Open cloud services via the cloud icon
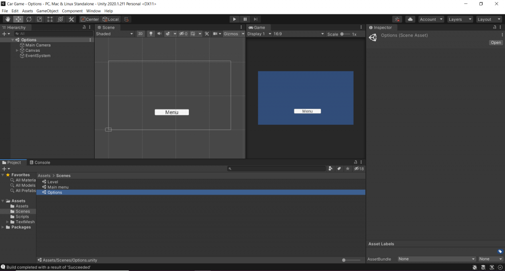This screenshot has width=505, height=271. (410, 19)
